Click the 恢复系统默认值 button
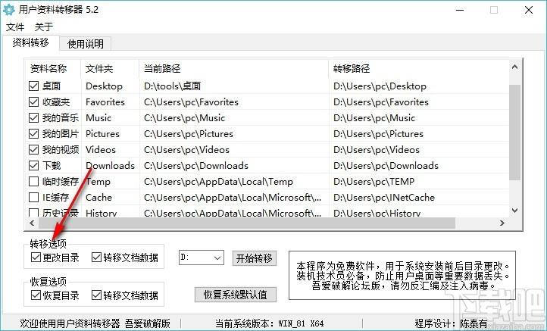The image size is (547, 331). pos(236,295)
